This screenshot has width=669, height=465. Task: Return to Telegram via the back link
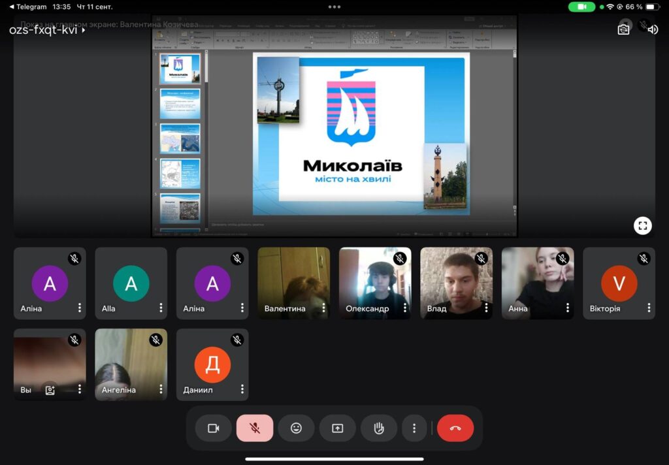pos(27,7)
